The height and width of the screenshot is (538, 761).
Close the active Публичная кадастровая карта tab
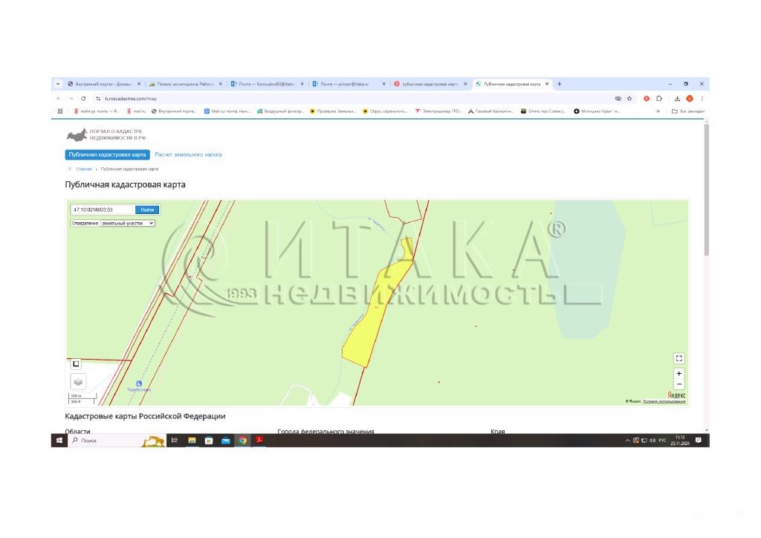[x=547, y=84]
